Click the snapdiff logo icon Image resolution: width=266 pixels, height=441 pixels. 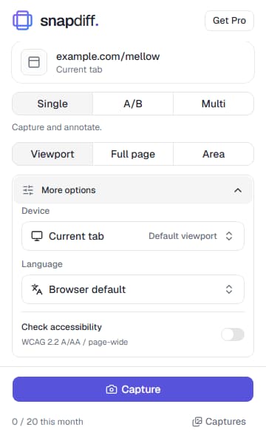click(x=22, y=20)
